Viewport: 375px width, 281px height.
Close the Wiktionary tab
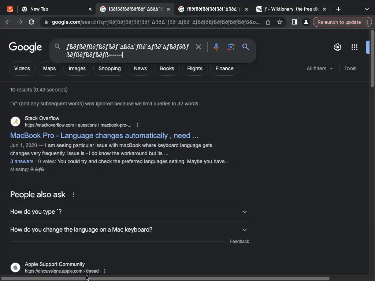click(x=324, y=9)
